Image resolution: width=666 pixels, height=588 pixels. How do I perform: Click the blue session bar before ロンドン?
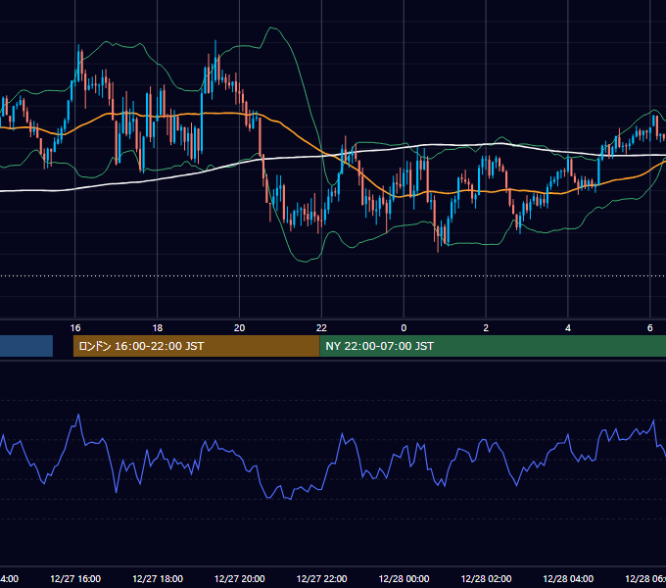coord(26,346)
